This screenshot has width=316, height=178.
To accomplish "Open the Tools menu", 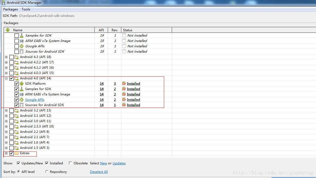I will [x=26, y=9].
